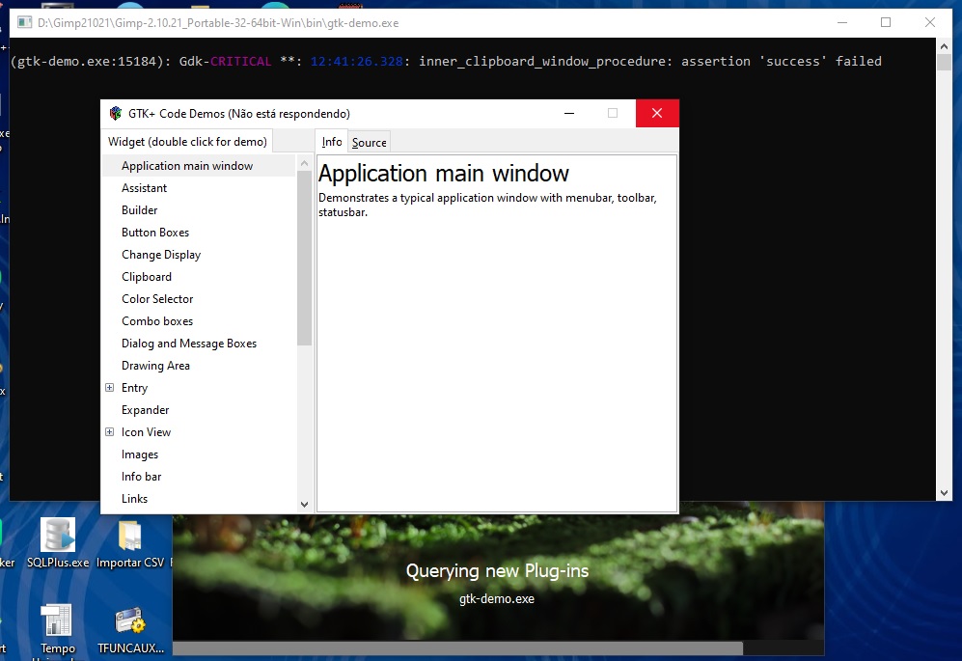This screenshot has width=962, height=661.
Task: Click the Widget column header
Action: pos(187,142)
